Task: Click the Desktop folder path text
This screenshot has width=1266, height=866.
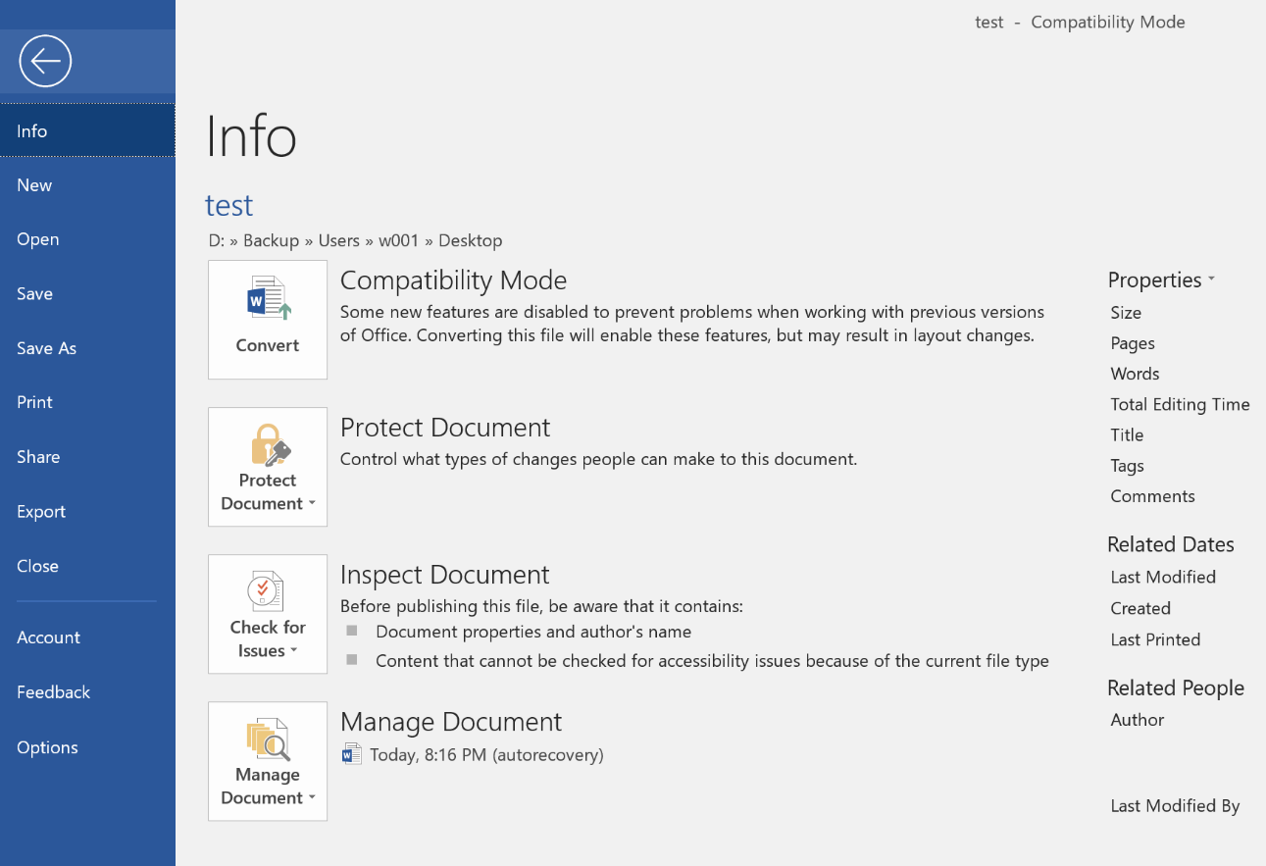Action: pos(470,240)
